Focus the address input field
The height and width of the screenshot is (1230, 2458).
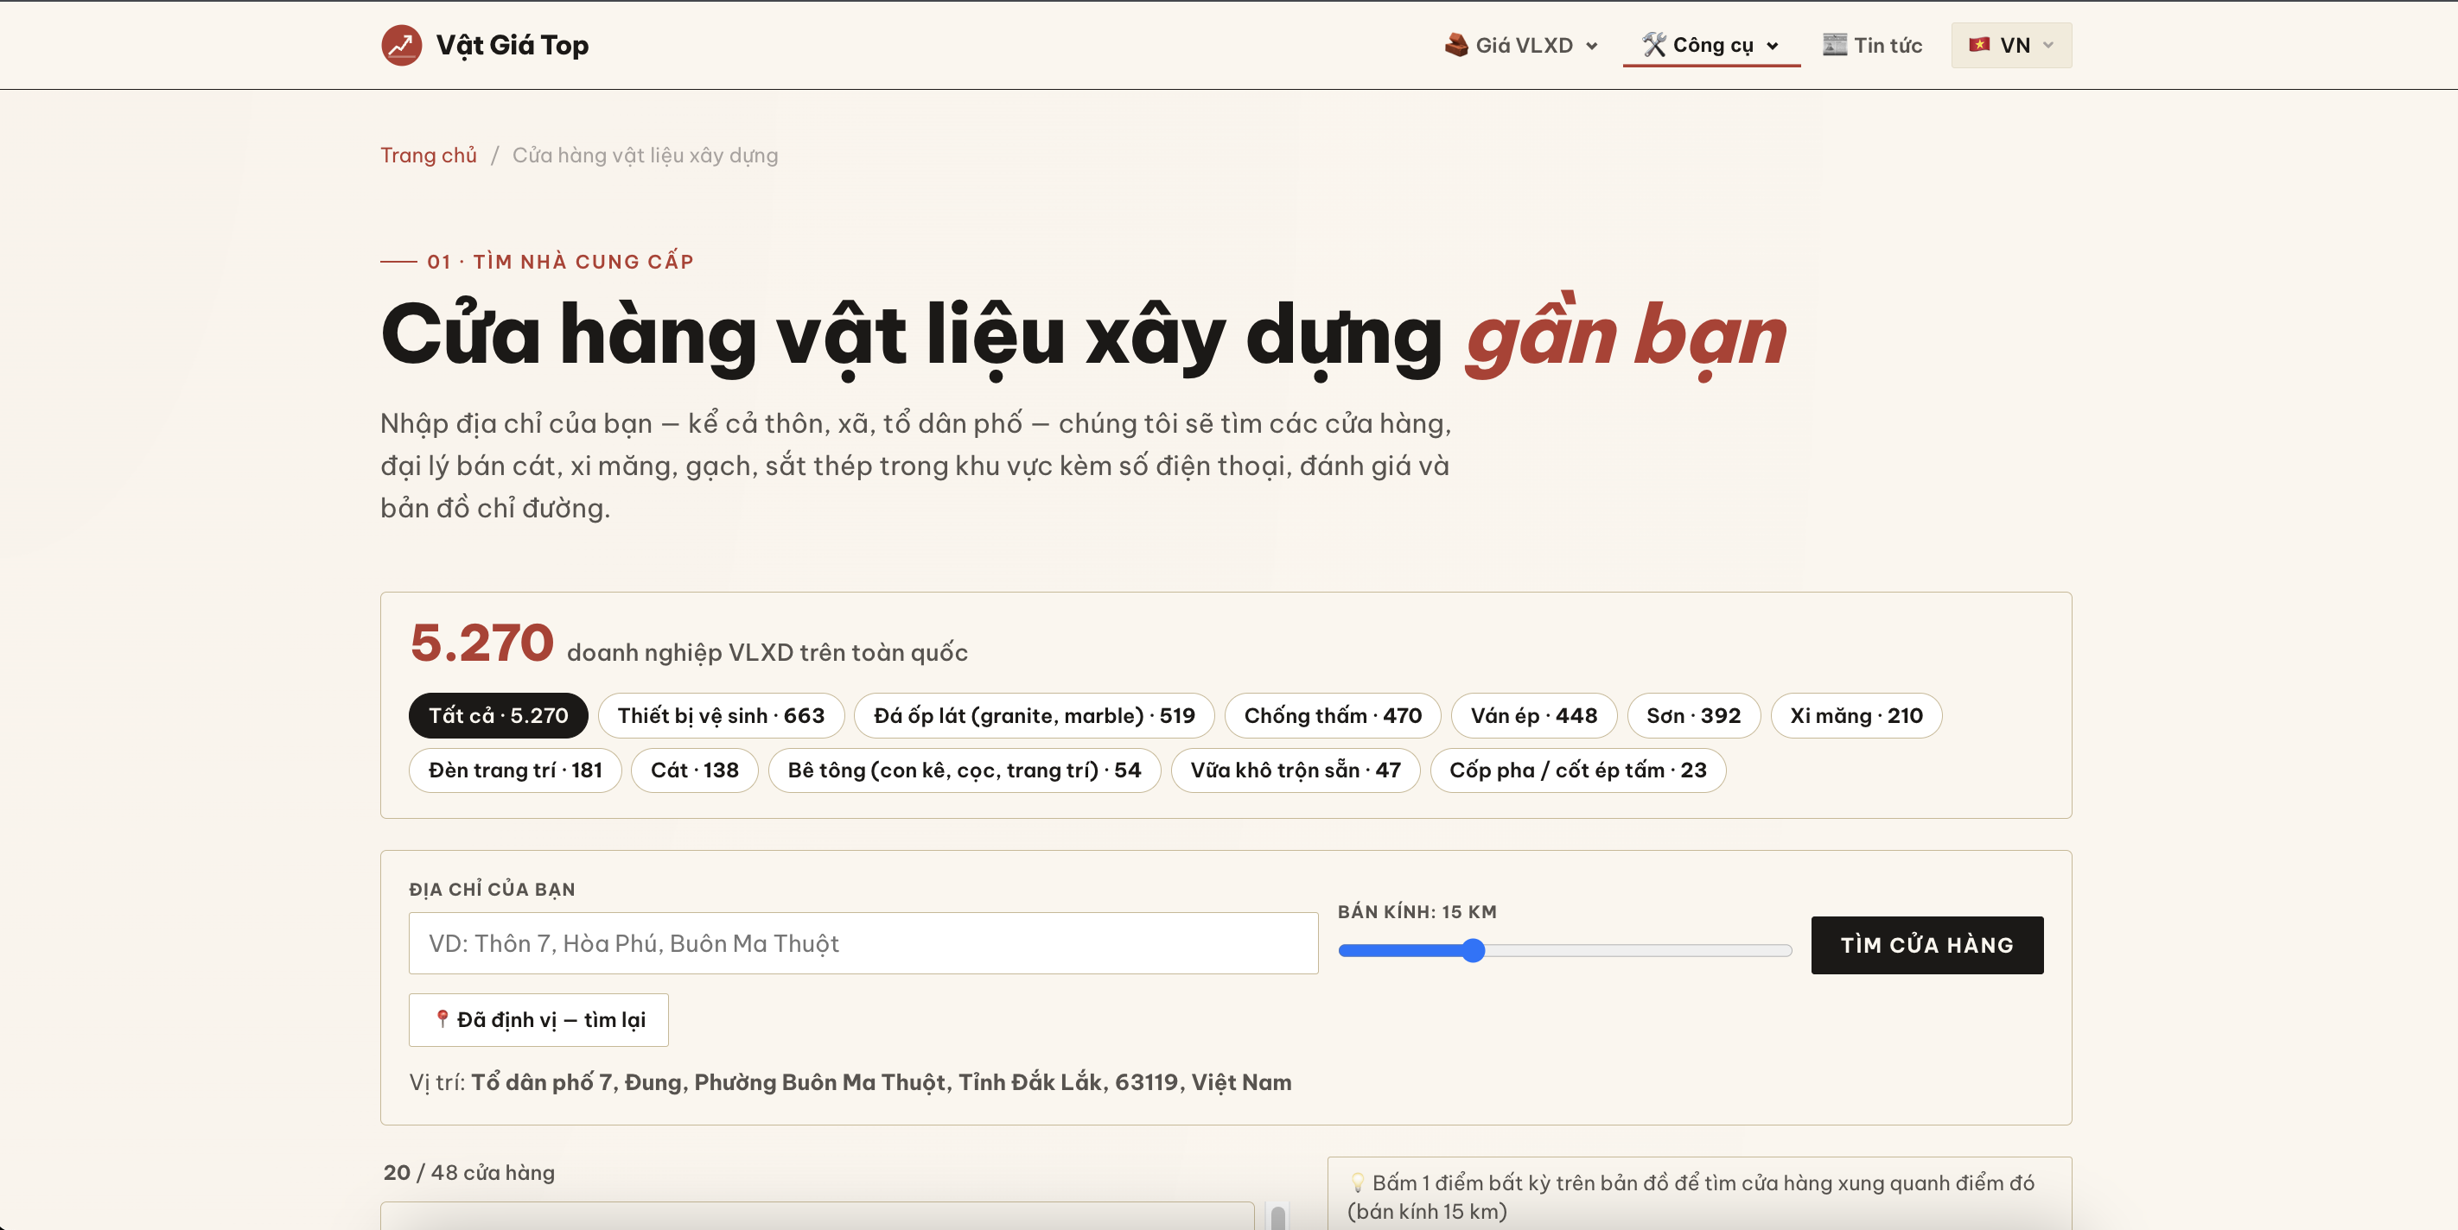[x=863, y=943]
